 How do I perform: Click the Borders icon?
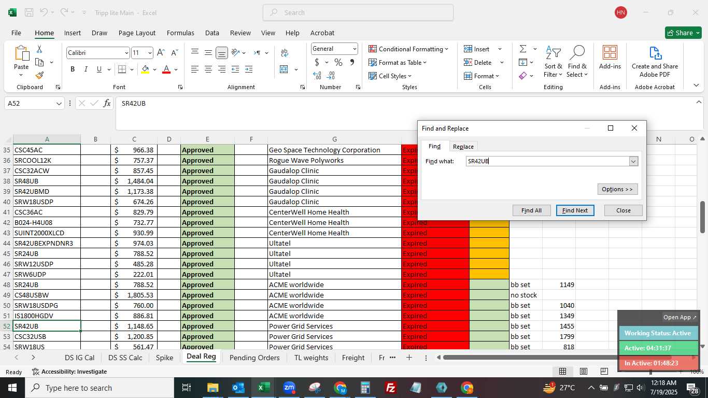click(x=122, y=69)
